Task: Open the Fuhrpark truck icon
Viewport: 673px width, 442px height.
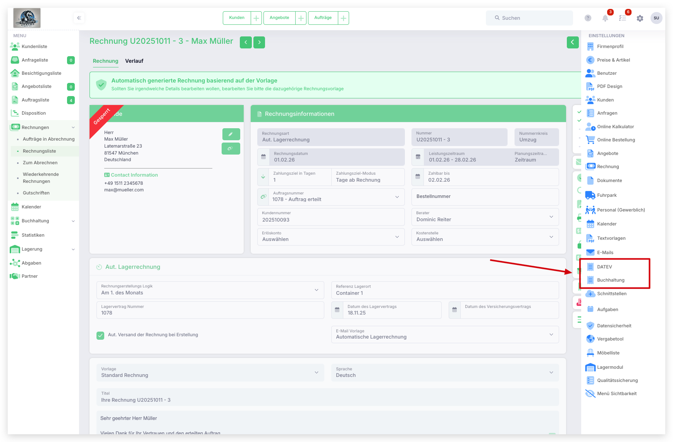Action: (590, 195)
